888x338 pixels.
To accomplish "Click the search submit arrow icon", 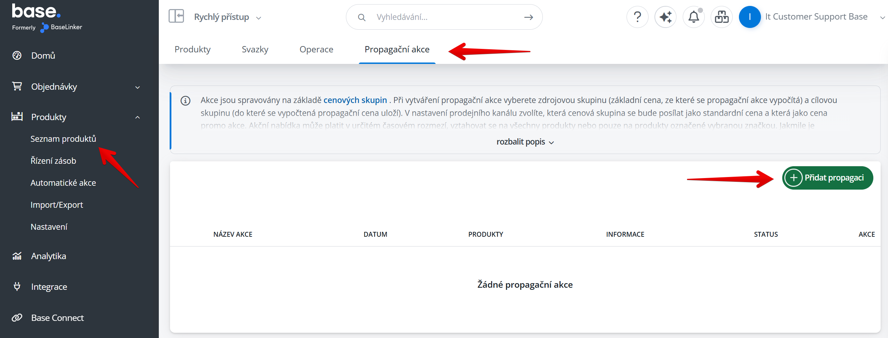I will tap(528, 17).
